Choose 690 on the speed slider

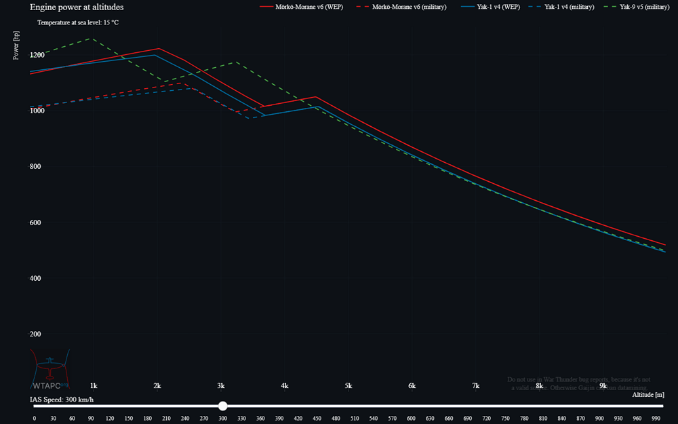(x=467, y=419)
